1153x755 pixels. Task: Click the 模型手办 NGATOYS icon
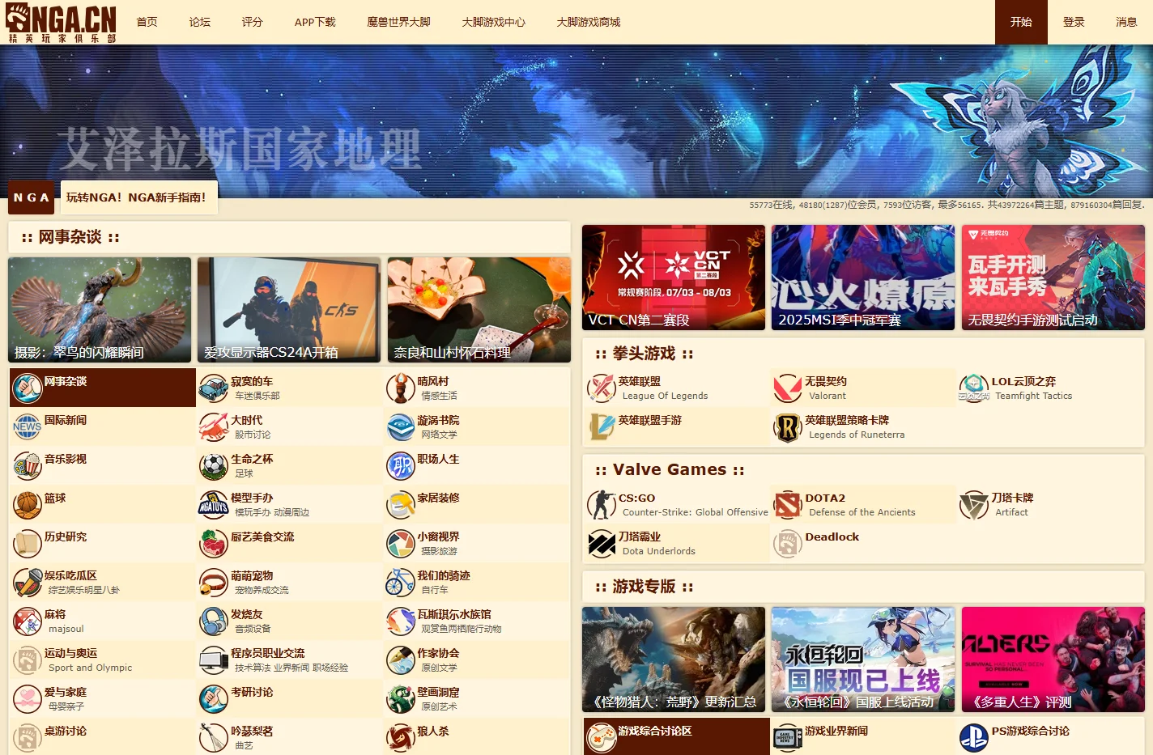coord(214,504)
